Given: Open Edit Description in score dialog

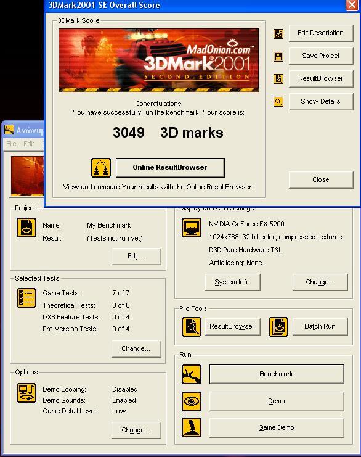Looking at the screenshot, I should pos(321,33).
